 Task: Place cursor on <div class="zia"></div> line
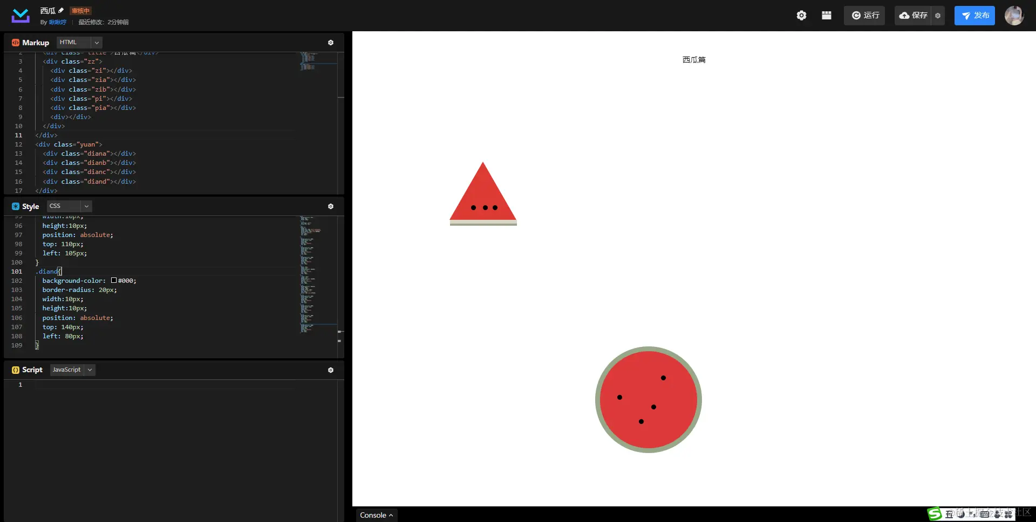[93, 80]
